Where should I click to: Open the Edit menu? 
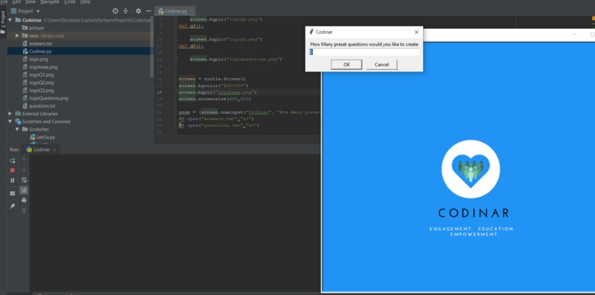click(16, 2)
